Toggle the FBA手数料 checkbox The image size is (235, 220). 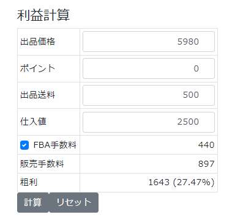tap(24, 145)
